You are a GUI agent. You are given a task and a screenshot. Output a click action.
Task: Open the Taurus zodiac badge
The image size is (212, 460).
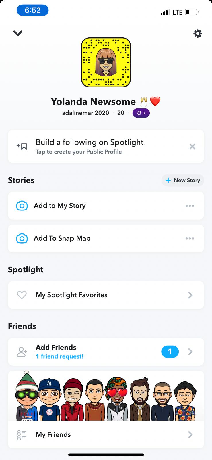pos(141,113)
